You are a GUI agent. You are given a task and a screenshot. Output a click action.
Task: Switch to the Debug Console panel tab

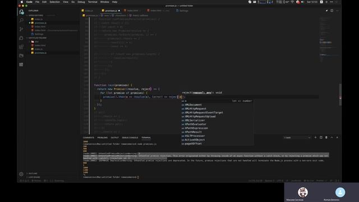click(x=130, y=137)
